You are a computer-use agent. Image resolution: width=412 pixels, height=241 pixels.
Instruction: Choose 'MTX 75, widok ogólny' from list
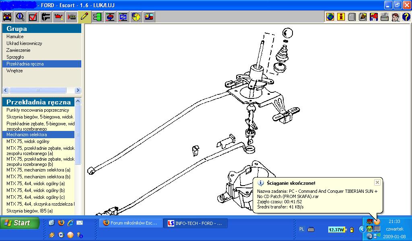point(28,141)
